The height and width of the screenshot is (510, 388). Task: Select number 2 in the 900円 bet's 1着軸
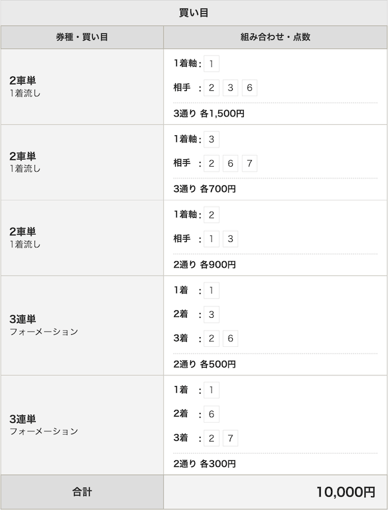click(x=212, y=215)
